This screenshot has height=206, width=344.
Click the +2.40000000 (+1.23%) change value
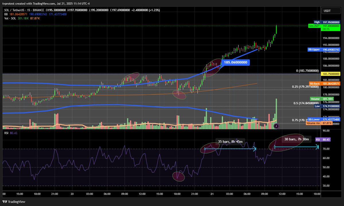point(145,10)
